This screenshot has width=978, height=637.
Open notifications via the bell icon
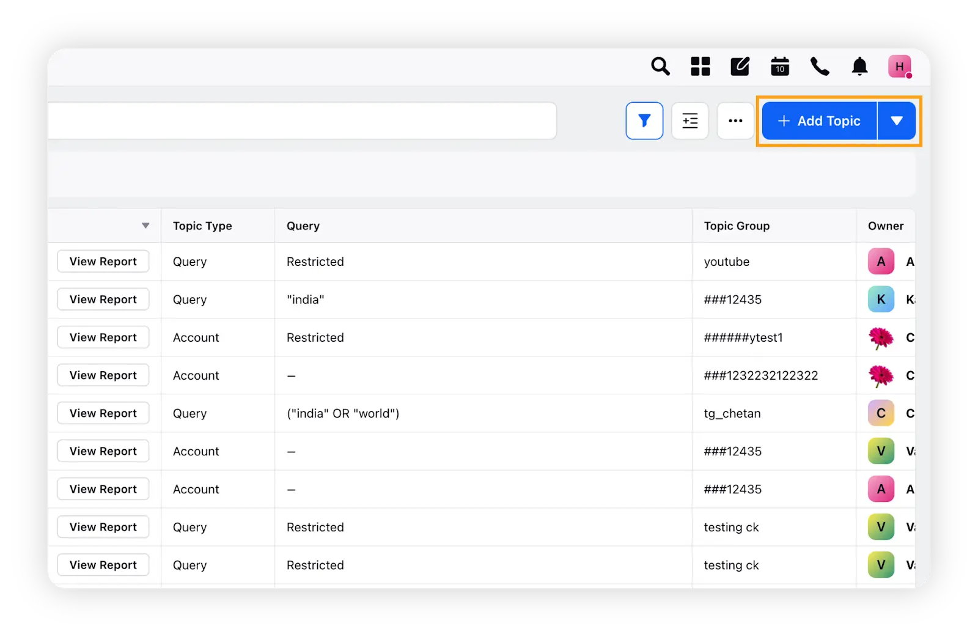point(859,66)
